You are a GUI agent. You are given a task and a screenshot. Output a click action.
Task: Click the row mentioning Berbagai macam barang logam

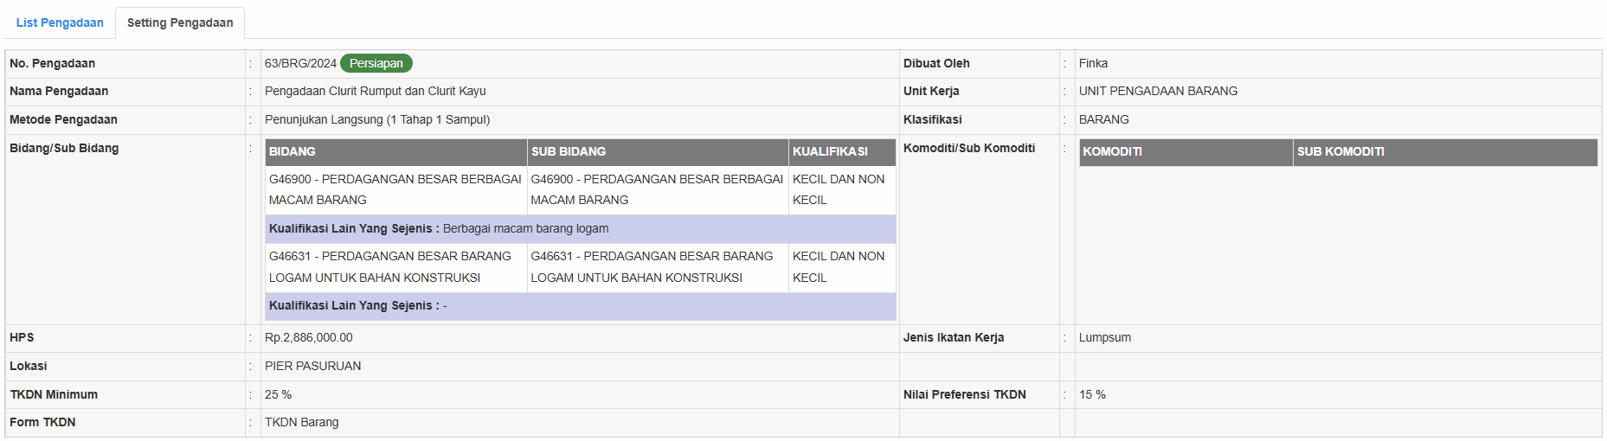tap(525, 228)
